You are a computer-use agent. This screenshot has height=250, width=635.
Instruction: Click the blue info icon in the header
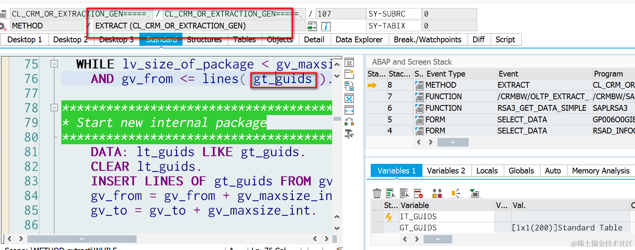(x=326, y=26)
